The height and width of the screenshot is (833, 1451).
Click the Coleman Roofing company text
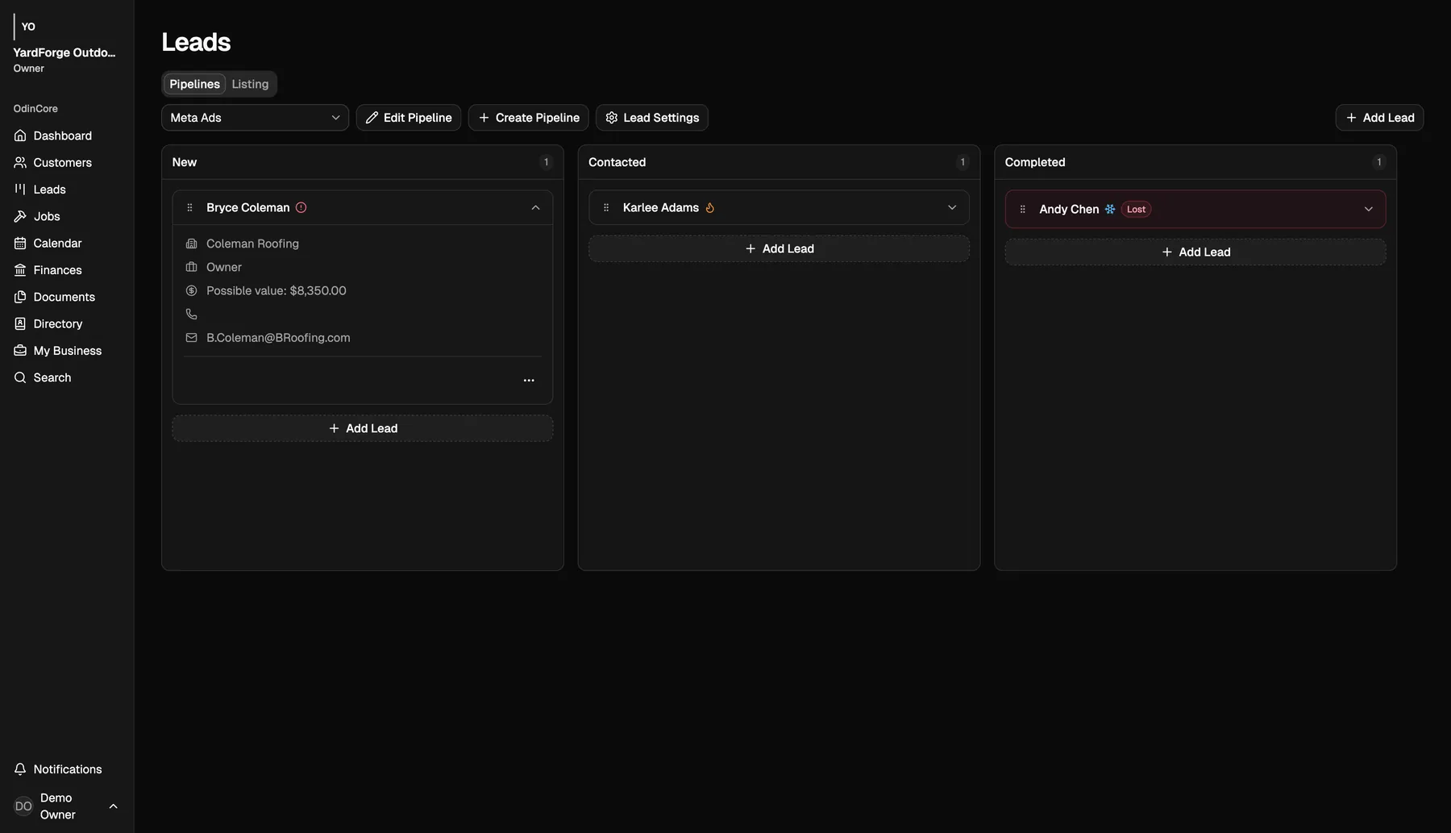(252, 244)
